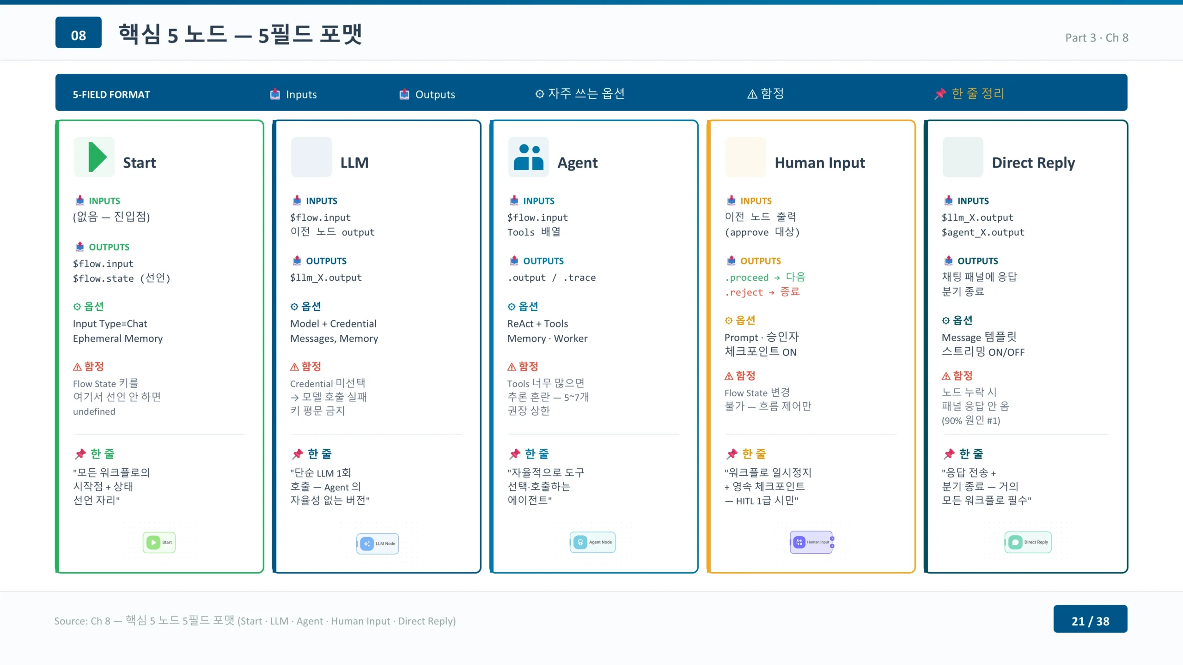
Task: Click the 한 줄 pin icon in Human Input card
Action: tap(732, 454)
